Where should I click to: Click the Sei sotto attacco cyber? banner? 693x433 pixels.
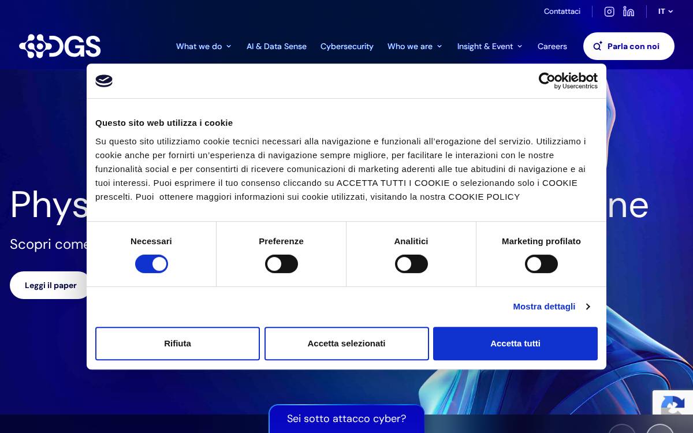click(346, 419)
